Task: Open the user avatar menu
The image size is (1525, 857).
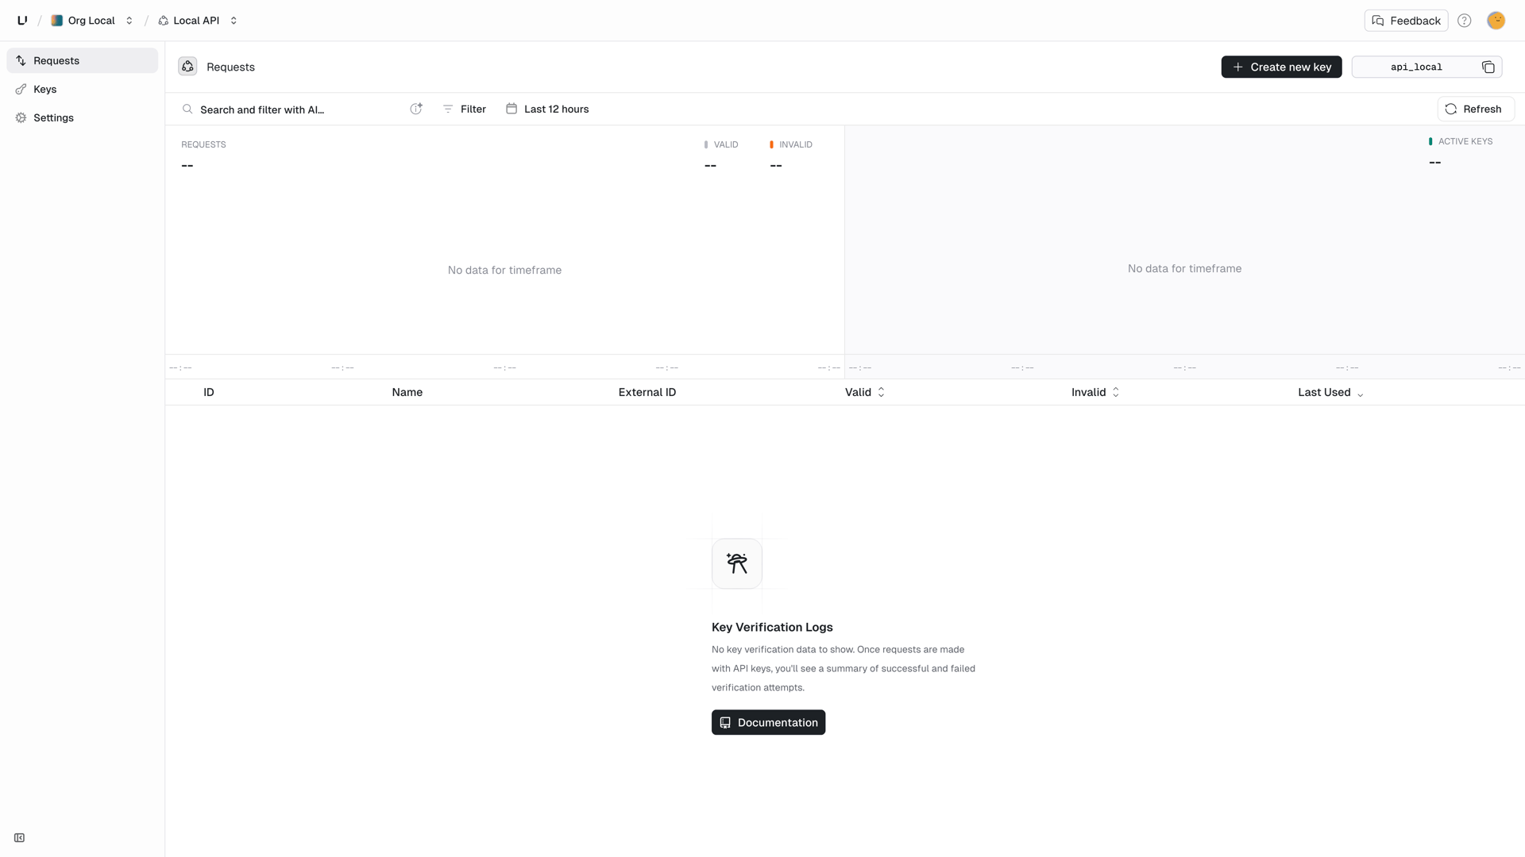Action: tap(1496, 21)
